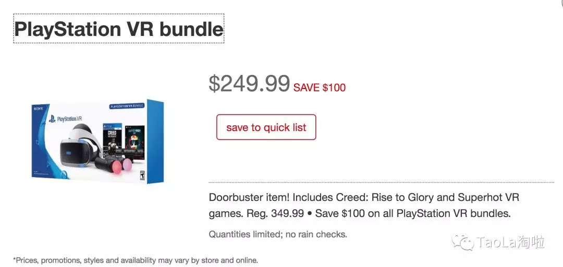563x267 pixels.
Task: Click the WeChat logo in watermark
Action: point(462,241)
